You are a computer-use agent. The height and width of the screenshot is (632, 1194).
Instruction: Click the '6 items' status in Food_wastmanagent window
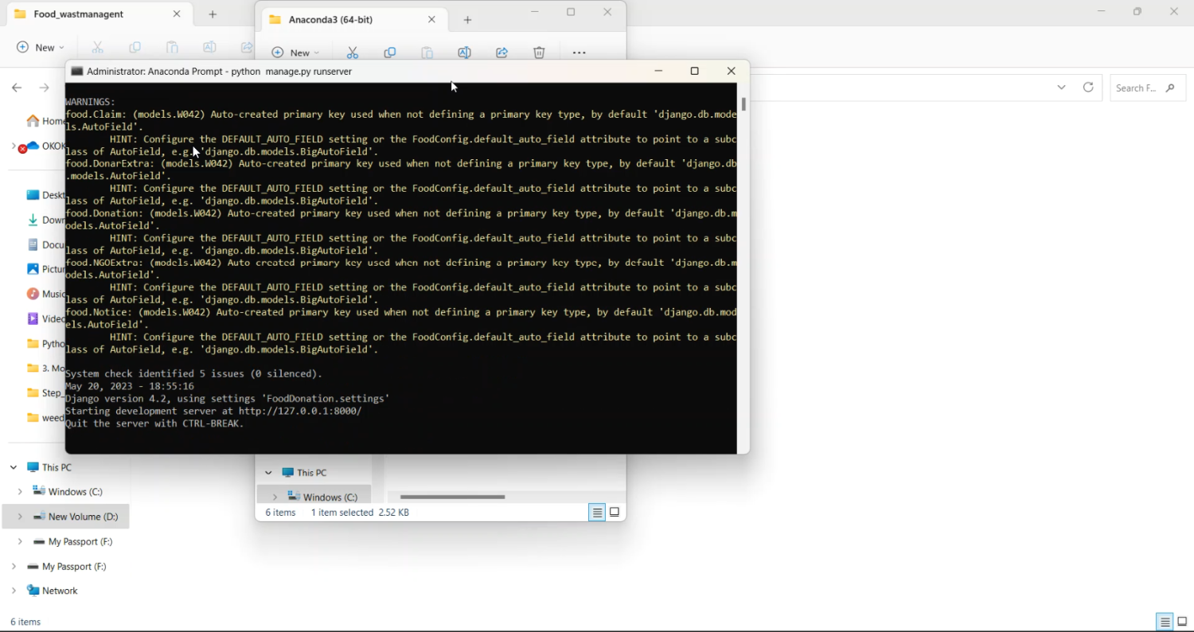[x=25, y=622]
